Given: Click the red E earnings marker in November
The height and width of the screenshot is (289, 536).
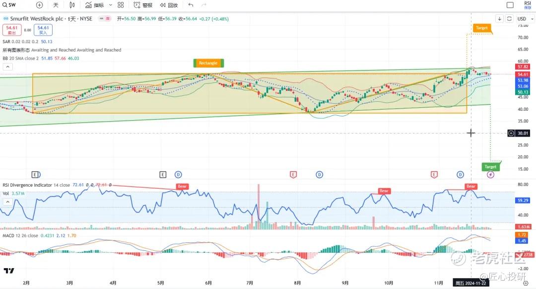Looking at the screenshot, I should pos(434,175).
